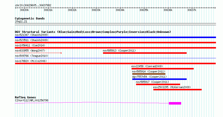Open the C20orf112|NM_001256798 gene label
223x117 pixels.
(32, 101)
